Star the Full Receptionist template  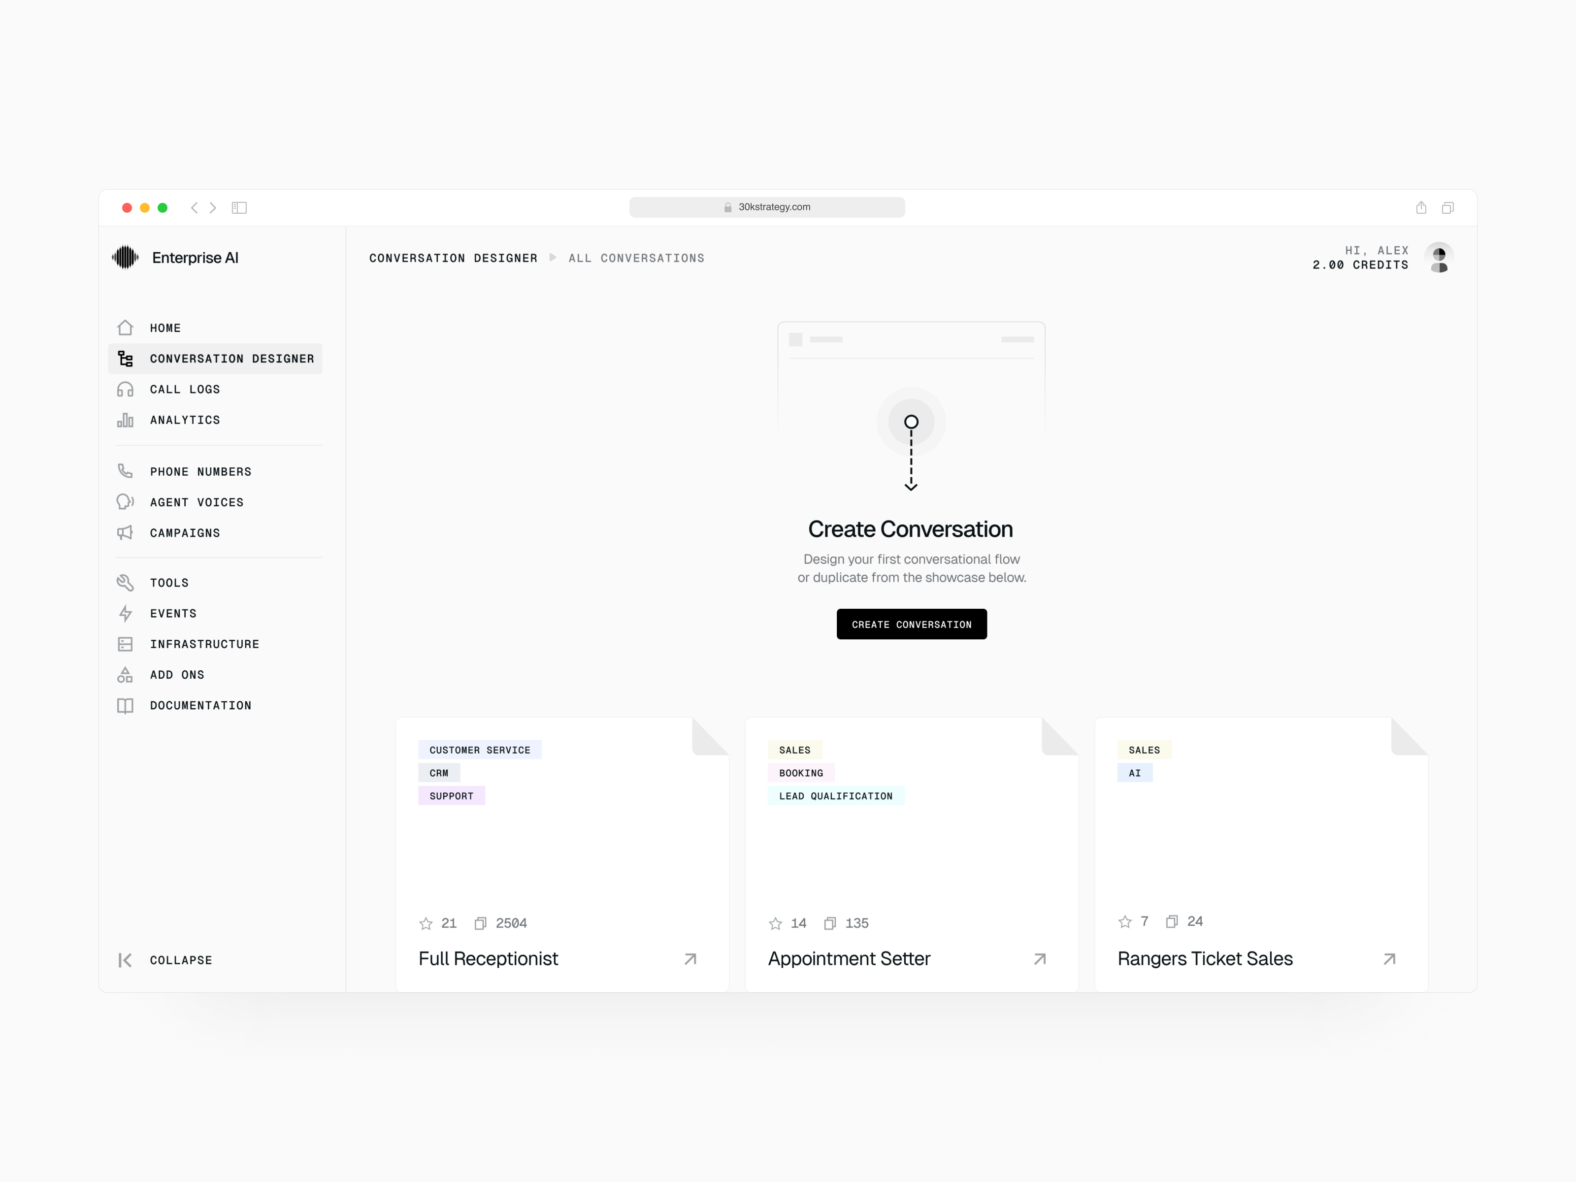pos(426,923)
